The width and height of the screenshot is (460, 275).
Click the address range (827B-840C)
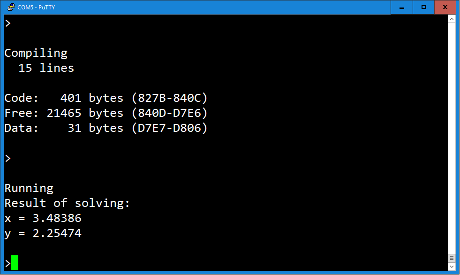[x=170, y=98]
